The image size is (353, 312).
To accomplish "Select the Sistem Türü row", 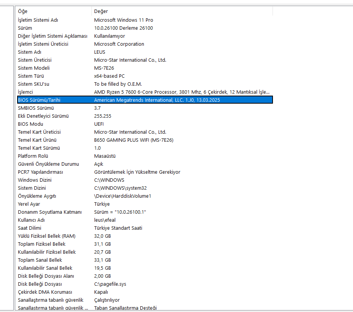I will coord(145,76).
